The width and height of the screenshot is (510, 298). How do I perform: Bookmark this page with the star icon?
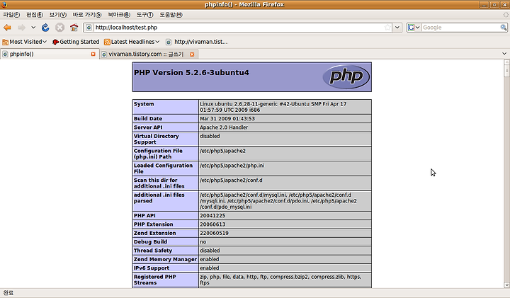click(x=387, y=28)
